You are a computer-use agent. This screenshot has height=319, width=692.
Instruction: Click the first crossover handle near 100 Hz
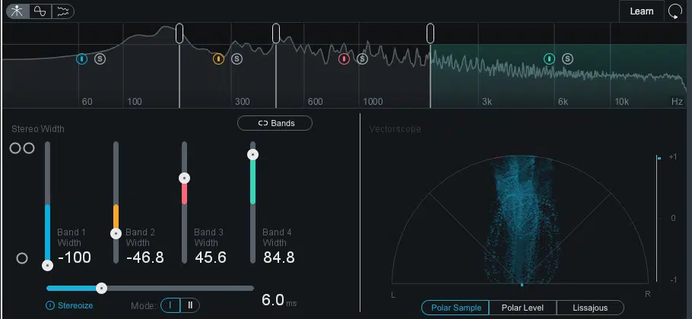[x=179, y=33]
